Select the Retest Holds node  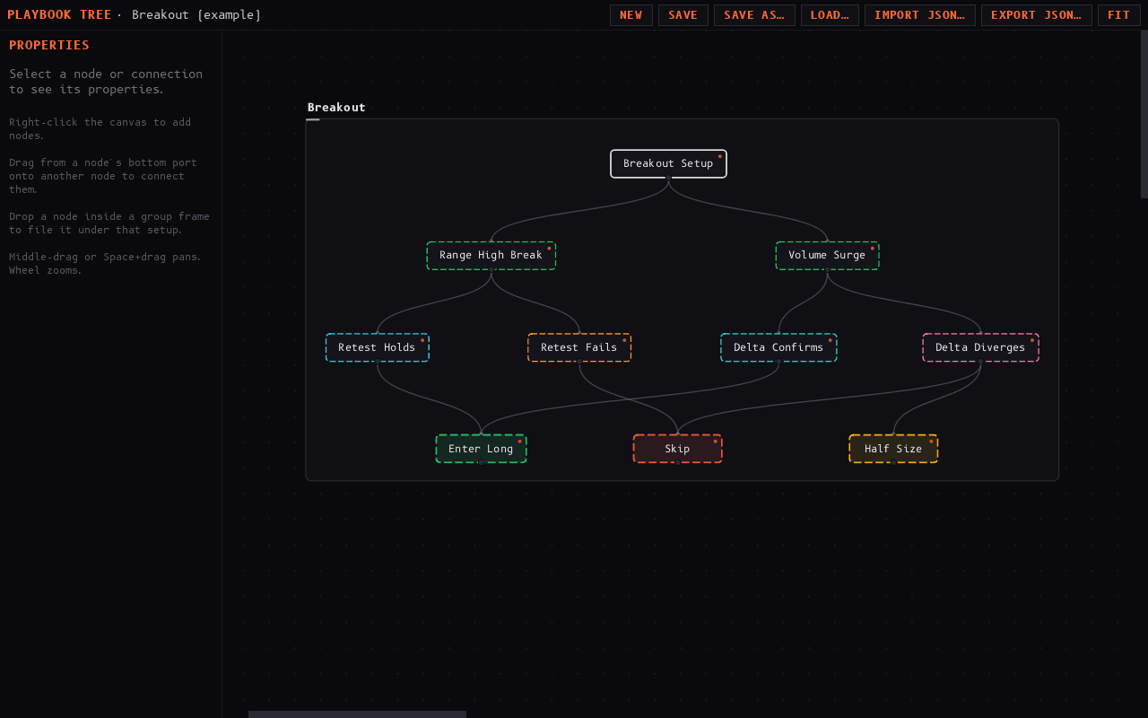[377, 348]
